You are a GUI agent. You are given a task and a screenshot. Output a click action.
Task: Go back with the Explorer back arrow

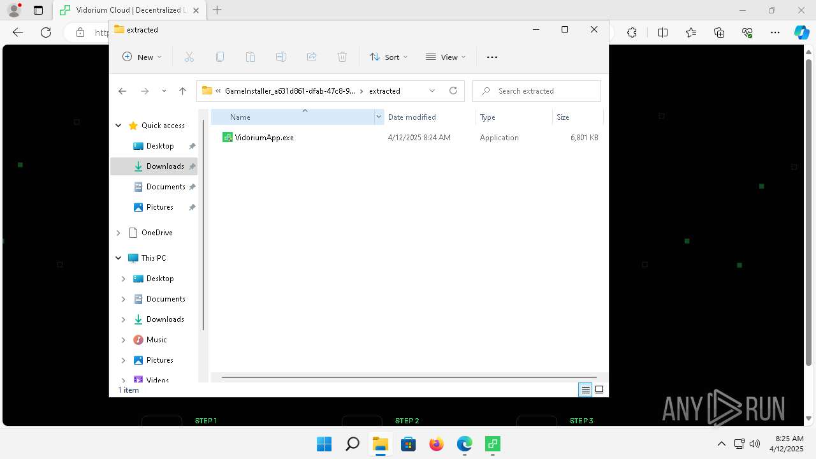(x=122, y=91)
